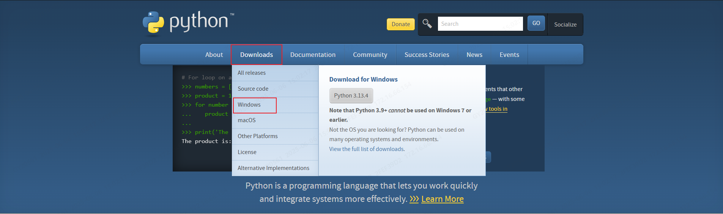
Task: Click the magnifying glass search icon
Action: [x=427, y=24]
